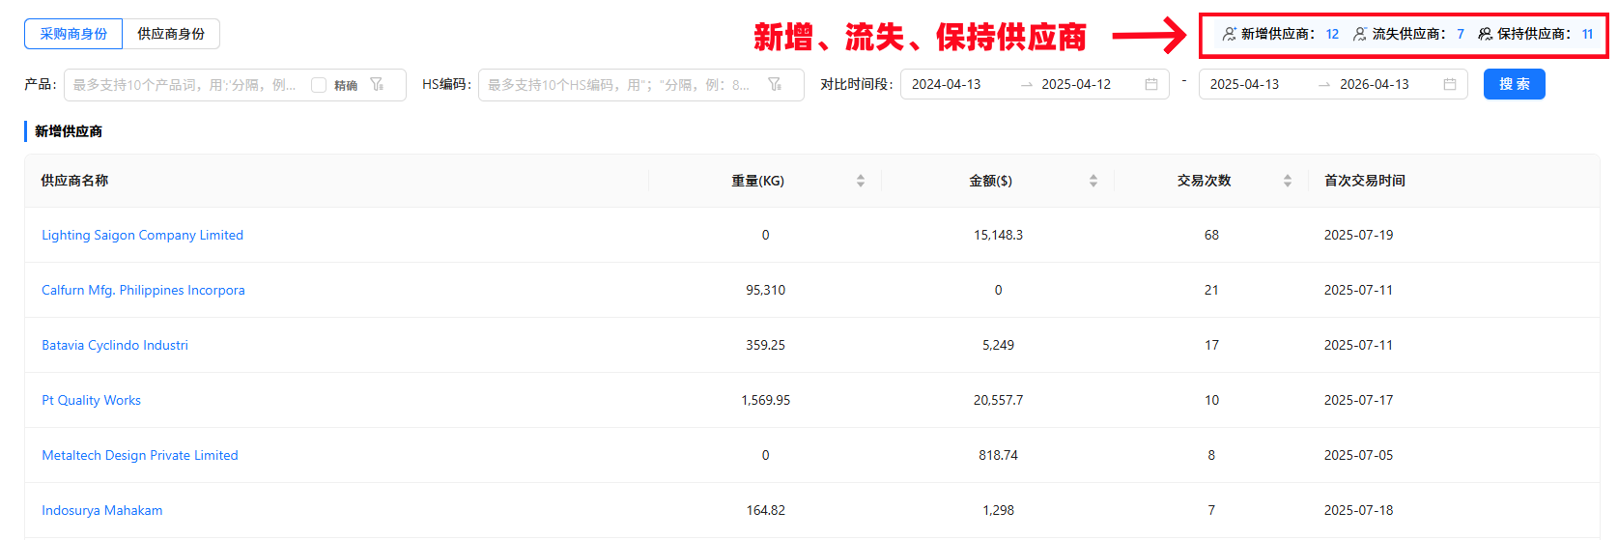1618x540 pixels.
Task: Click the HS编码 input field
Action: click(618, 85)
